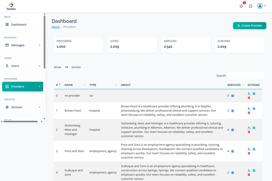Open the notifications bell icon
Image resolution: width=272 pixels, height=181 pixels.
241,6
